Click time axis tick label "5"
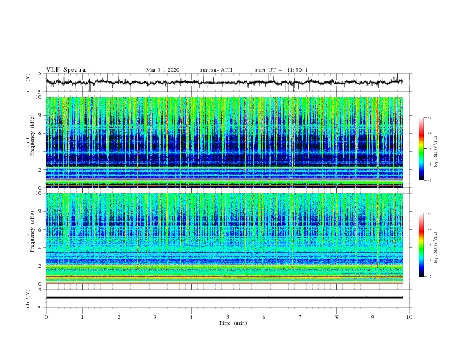This screenshot has width=461, height=356. (228, 317)
